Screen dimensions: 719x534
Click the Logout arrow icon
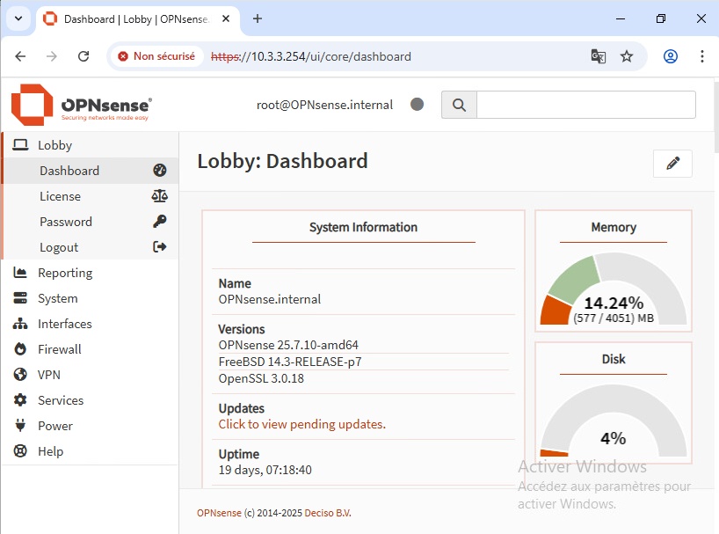tap(160, 247)
